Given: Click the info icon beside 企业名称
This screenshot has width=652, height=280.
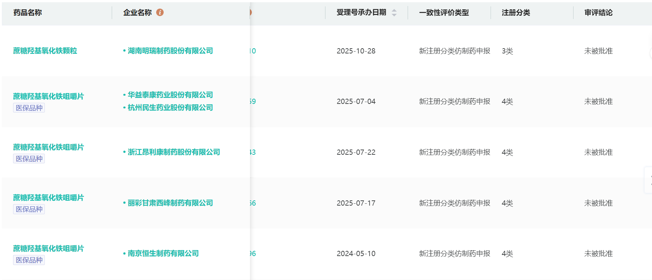Looking at the screenshot, I should [160, 12].
